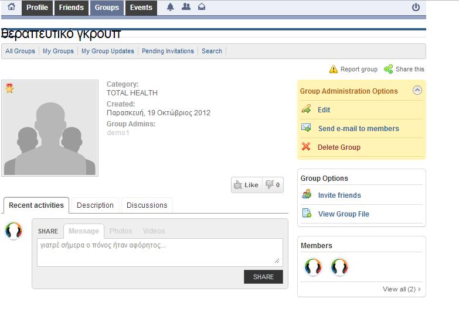Select the Message share tab
The height and width of the screenshot is (316, 459).
pyautogui.click(x=84, y=231)
